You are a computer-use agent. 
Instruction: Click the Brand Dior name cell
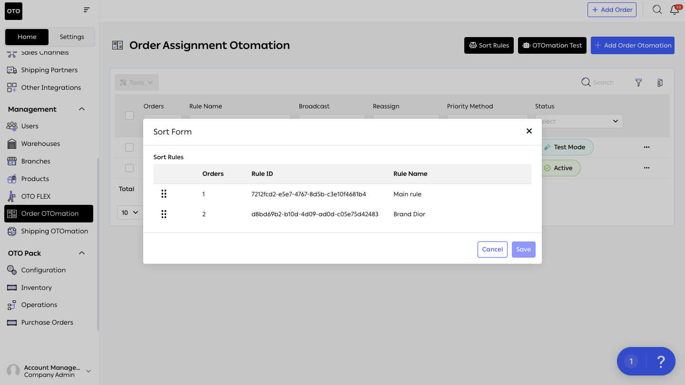click(x=410, y=214)
